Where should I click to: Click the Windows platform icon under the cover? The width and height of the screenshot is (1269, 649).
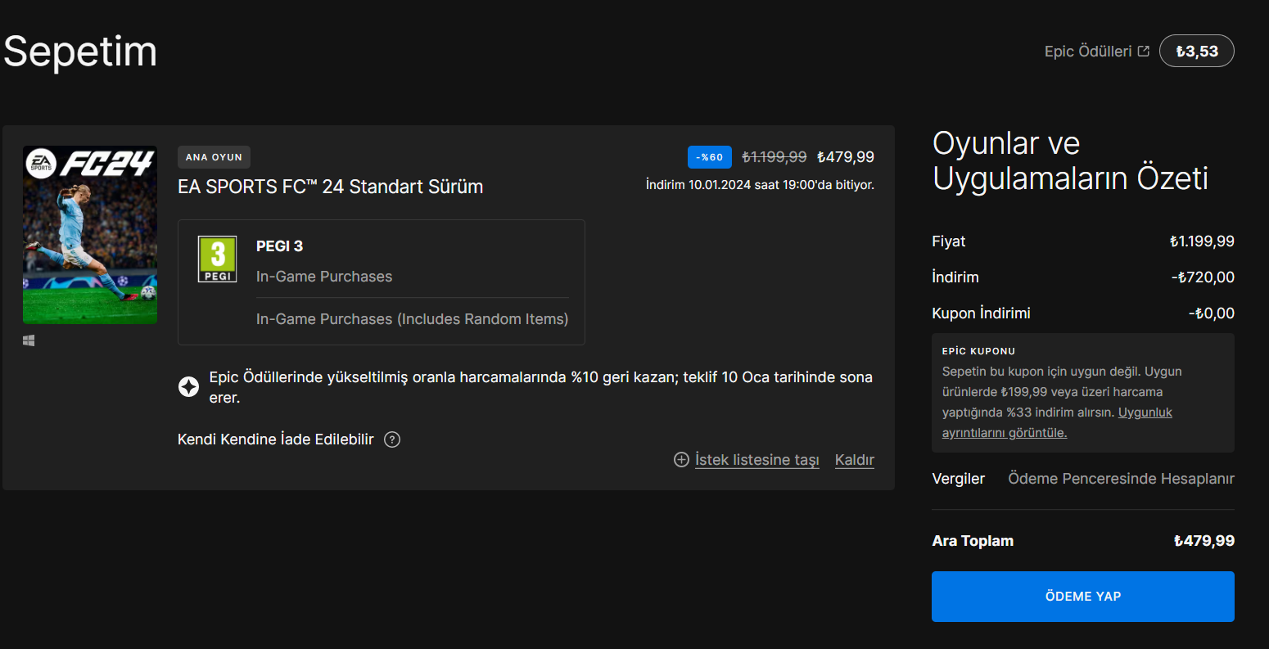(29, 340)
